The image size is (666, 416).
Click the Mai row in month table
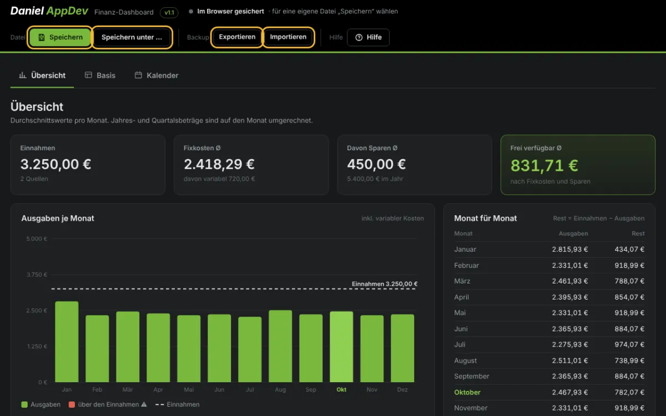549,313
